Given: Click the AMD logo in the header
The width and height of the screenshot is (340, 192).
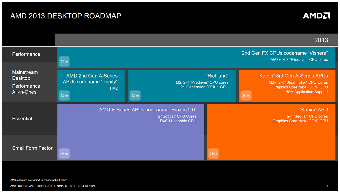Looking at the screenshot, I should [x=316, y=16].
